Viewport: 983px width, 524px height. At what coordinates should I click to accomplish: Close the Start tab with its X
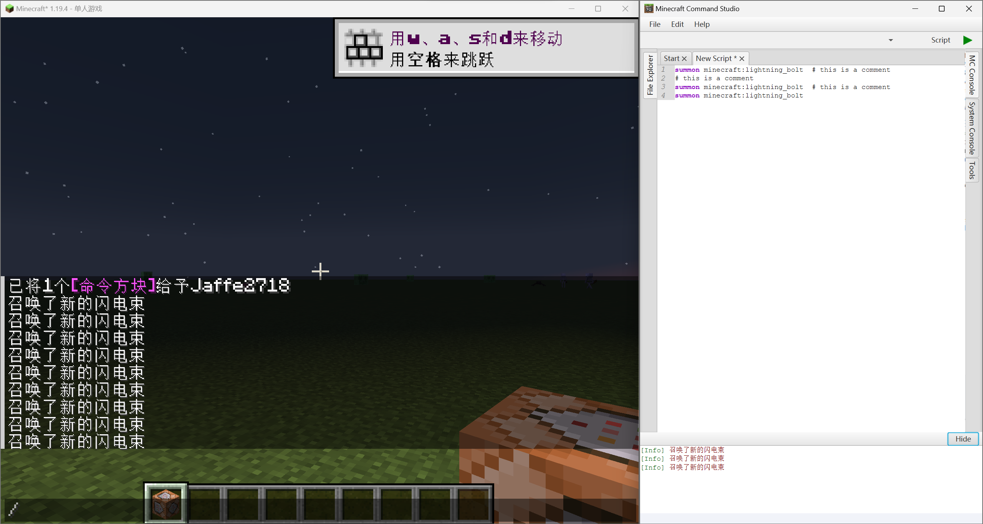[684, 59]
